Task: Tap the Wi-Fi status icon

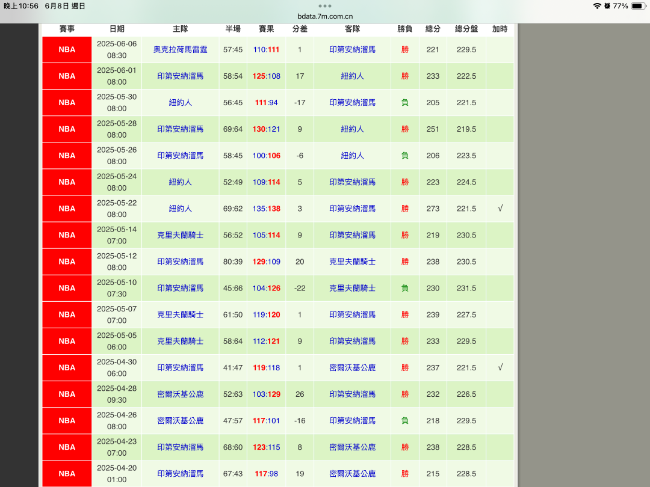Action: [597, 6]
